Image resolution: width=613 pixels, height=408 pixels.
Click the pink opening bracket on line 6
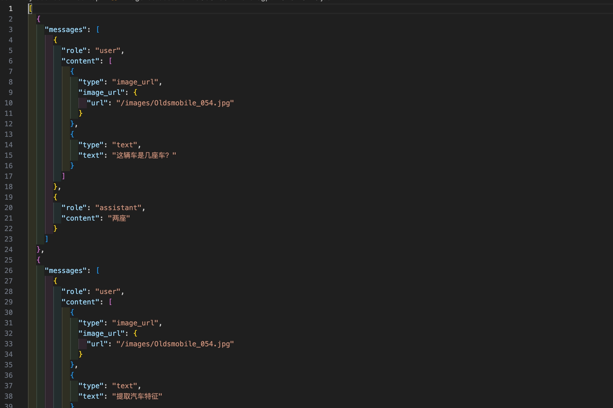tap(110, 61)
